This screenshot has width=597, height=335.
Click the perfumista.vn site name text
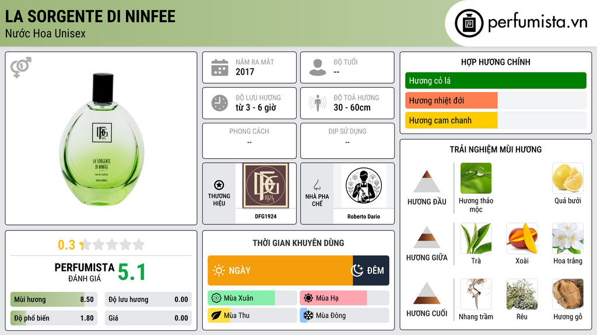tap(538, 23)
